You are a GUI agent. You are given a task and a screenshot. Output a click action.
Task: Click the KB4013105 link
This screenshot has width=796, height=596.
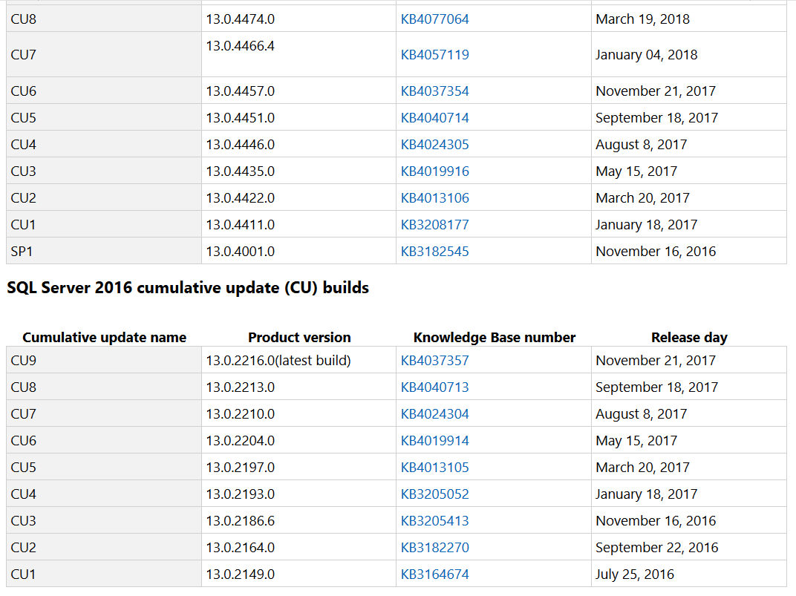[435, 468]
